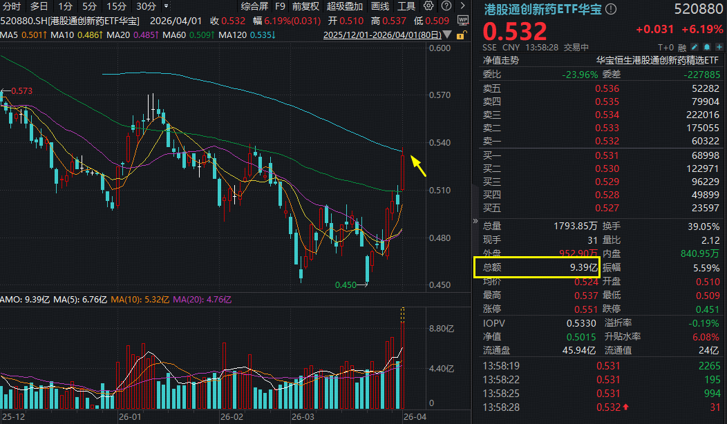
Task: Click the pencil annotation icon beside T+0
Action: pyautogui.click(x=694, y=46)
